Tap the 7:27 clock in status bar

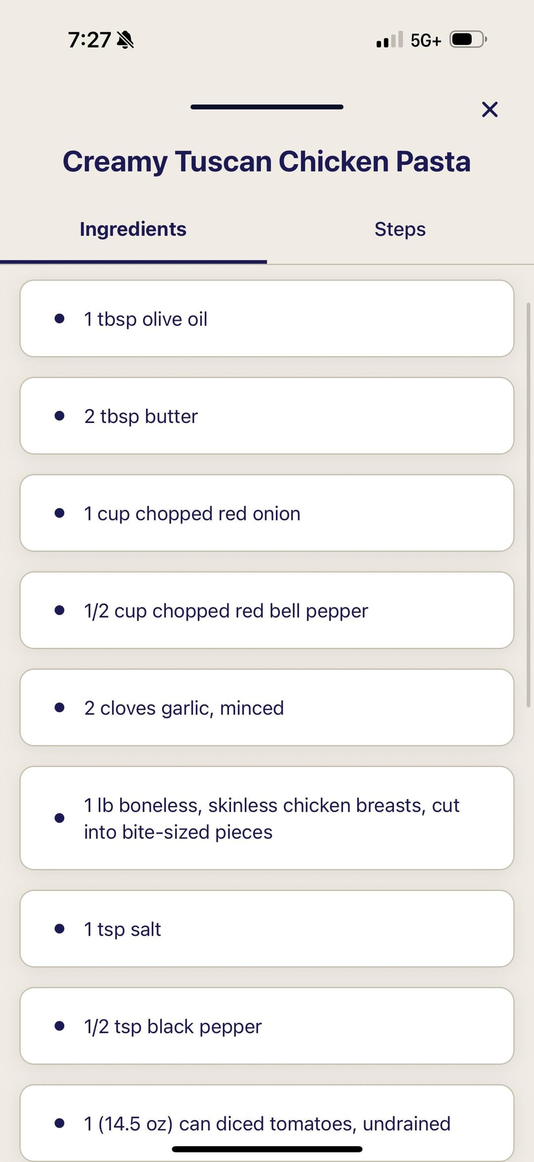(89, 40)
